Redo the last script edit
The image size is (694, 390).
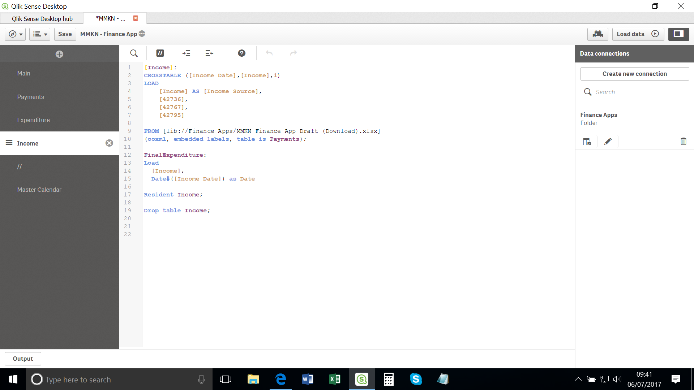294,53
